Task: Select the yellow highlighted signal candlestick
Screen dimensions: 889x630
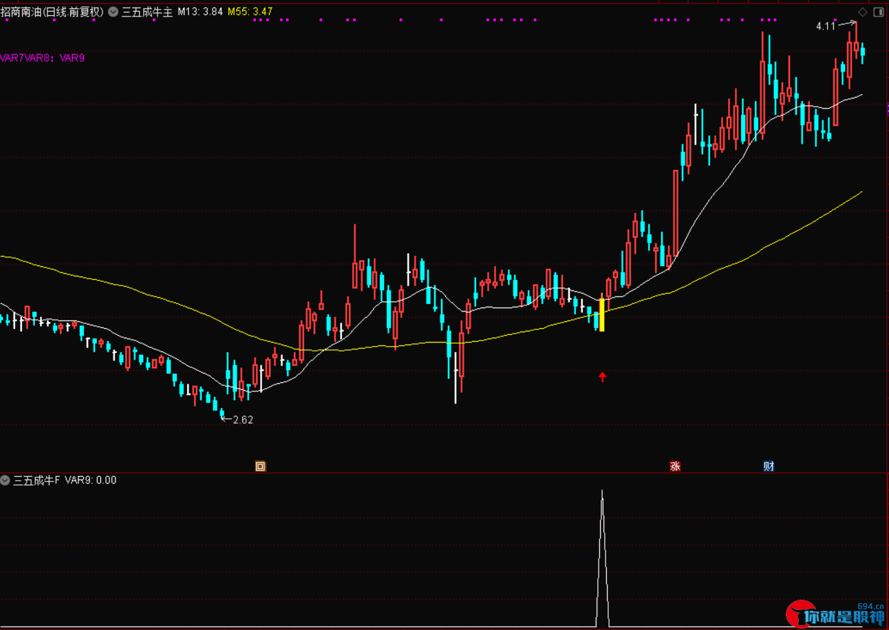Action: pos(602,314)
